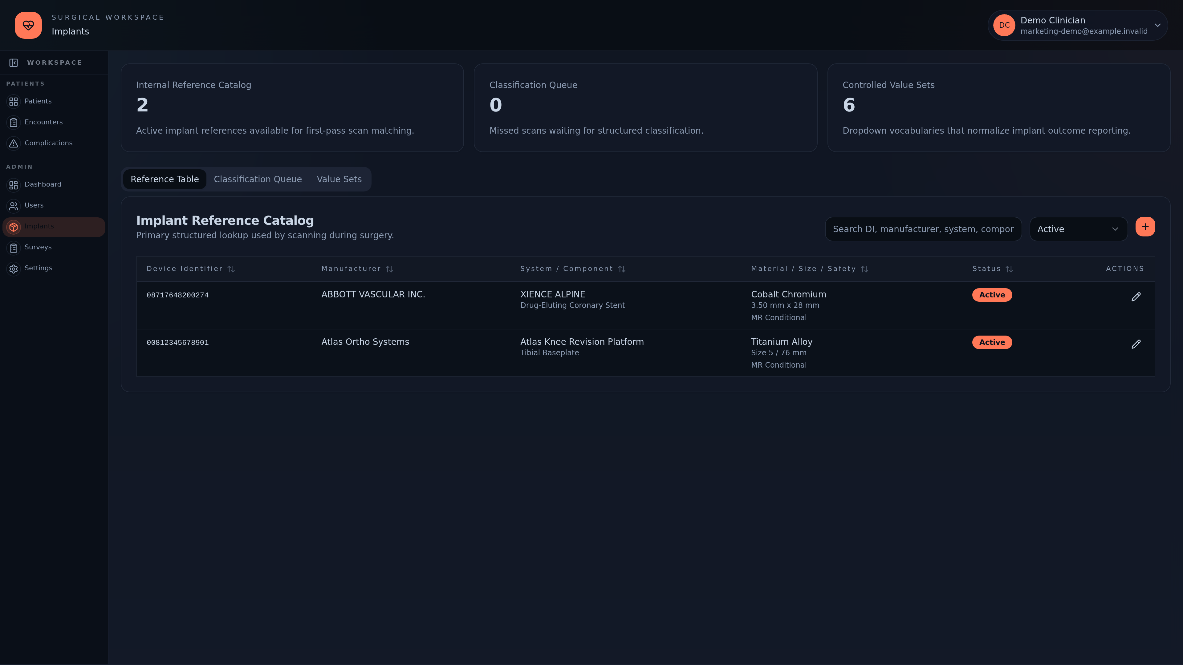This screenshot has width=1183, height=665.
Task: Select device identifier 00812345678901
Action: [177, 343]
